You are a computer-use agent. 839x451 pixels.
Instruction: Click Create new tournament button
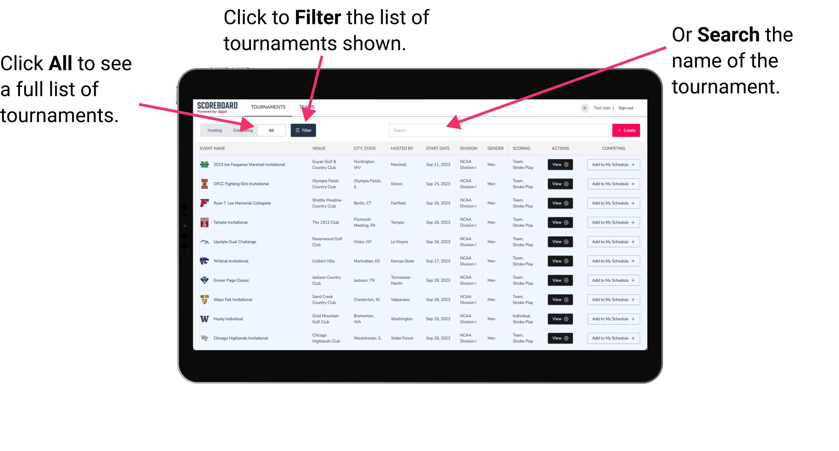626,130
